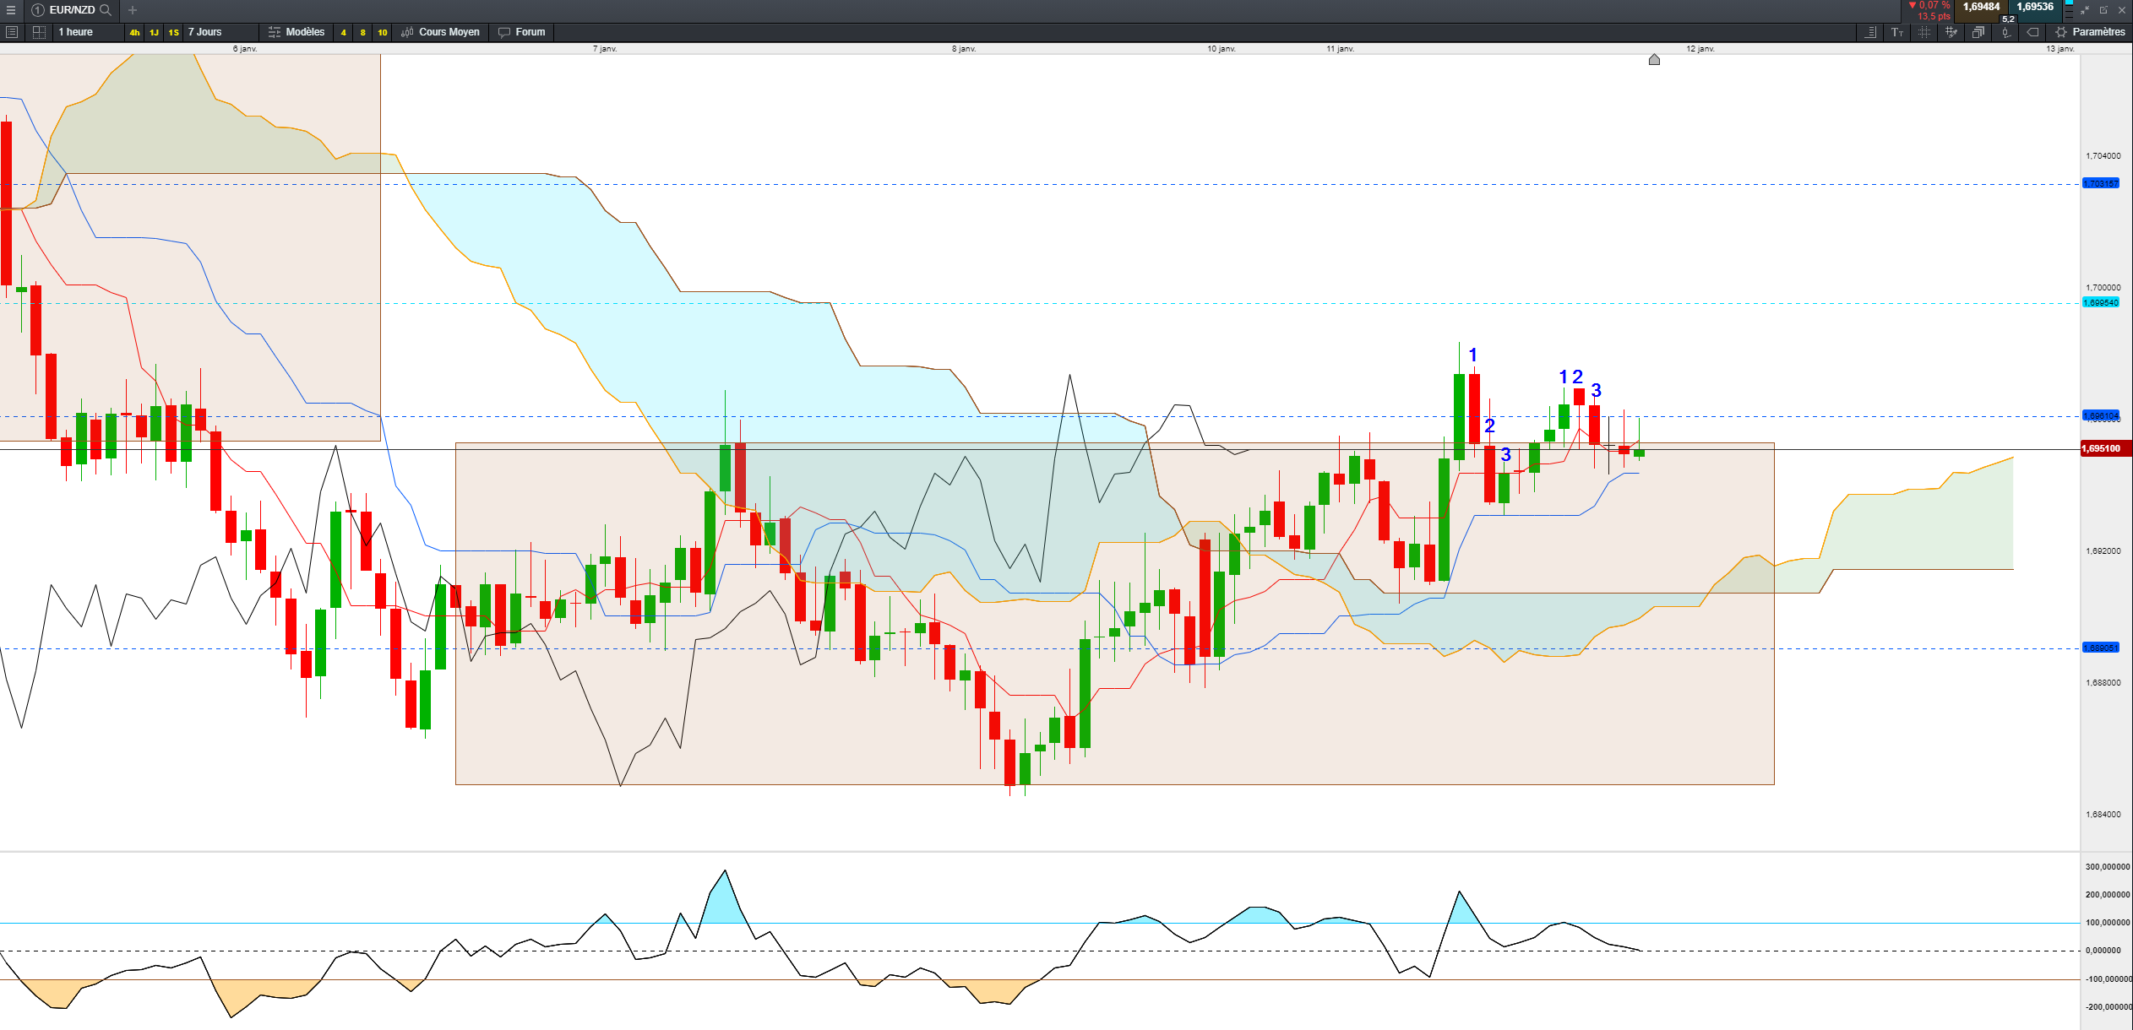
Task: Load template preset 4
Action: (x=343, y=32)
